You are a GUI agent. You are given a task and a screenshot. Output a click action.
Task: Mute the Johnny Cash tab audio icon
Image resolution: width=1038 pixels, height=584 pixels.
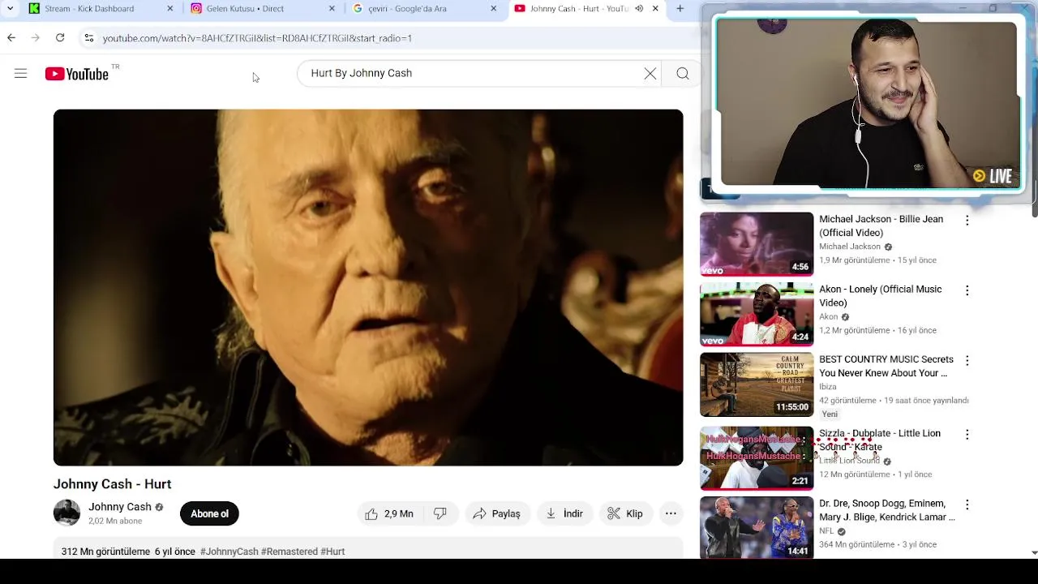pos(639,9)
